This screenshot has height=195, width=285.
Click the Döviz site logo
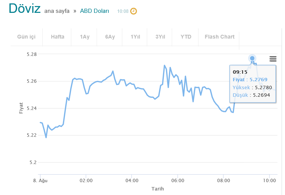pyautogui.click(x=24, y=8)
